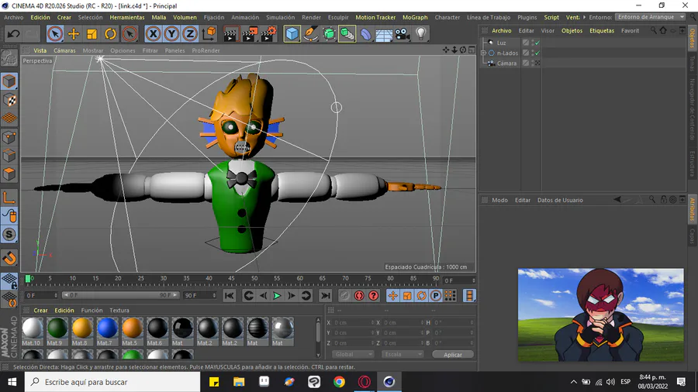
Task: Enable Points mode
Action: point(9,137)
